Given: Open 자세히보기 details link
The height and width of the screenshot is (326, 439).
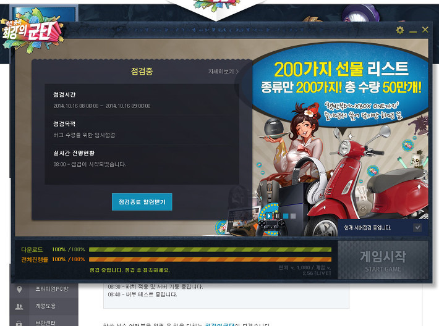Looking at the screenshot, I should (223, 72).
